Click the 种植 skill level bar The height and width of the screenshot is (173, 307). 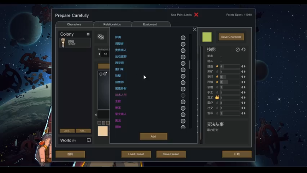(230, 82)
